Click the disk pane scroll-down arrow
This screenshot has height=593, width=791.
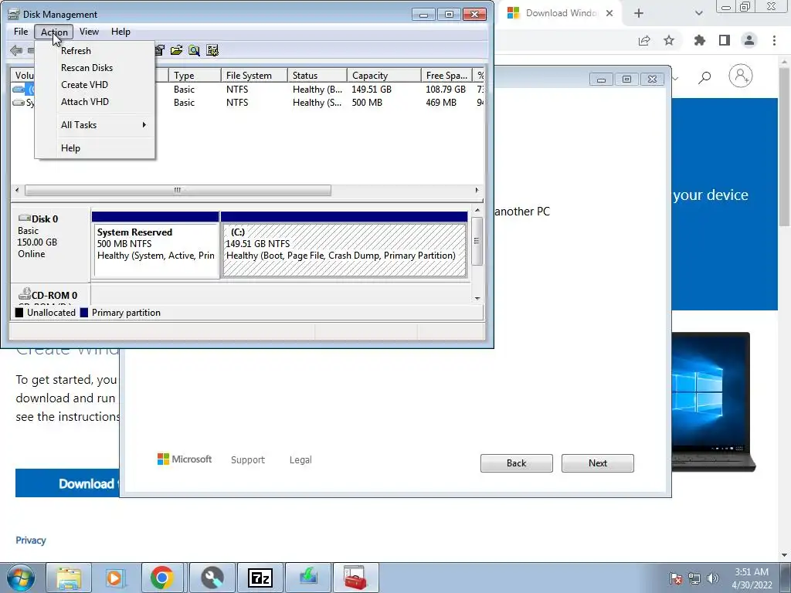pyautogui.click(x=477, y=299)
